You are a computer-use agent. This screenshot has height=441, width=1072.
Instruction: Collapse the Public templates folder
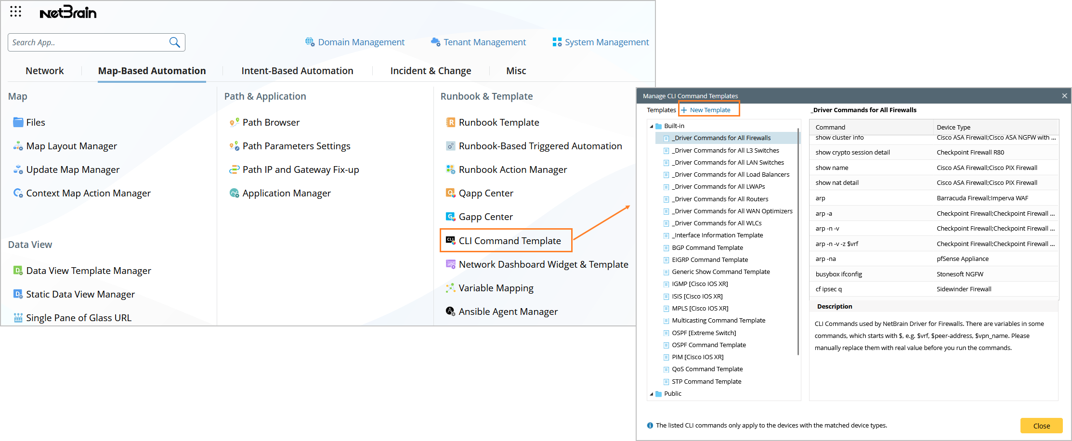pyautogui.click(x=652, y=394)
